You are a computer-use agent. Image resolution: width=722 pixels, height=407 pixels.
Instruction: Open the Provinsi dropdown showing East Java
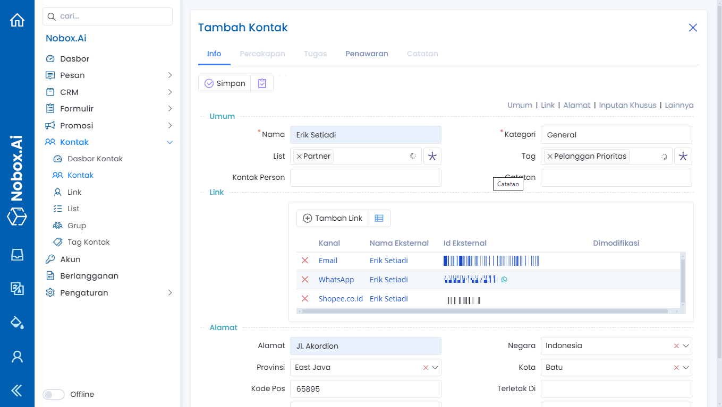(x=436, y=367)
